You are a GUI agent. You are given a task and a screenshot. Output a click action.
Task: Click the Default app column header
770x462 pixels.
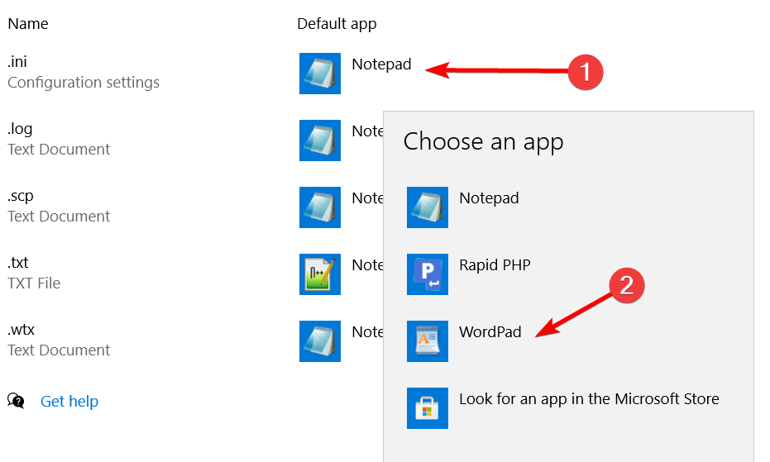click(x=337, y=24)
